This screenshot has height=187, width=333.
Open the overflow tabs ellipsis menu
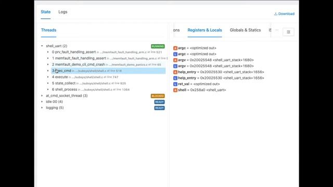point(277,30)
